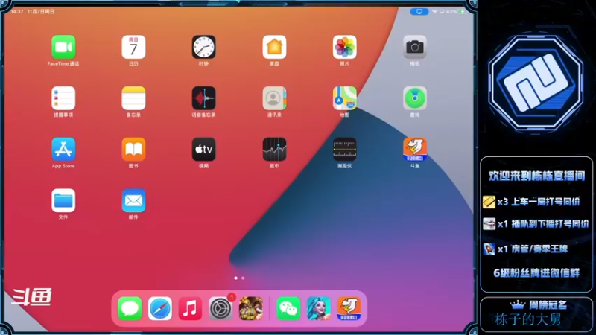Open Messages from the dock
Viewport: 596px width, 335px height.
[130, 308]
